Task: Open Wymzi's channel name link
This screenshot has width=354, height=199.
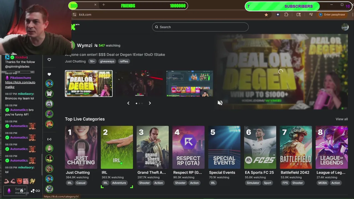Action: pos(85,45)
